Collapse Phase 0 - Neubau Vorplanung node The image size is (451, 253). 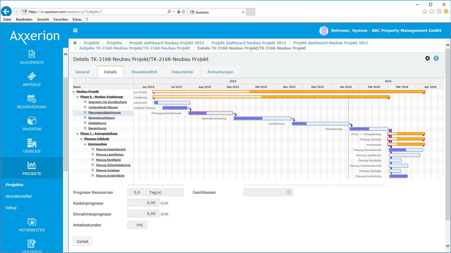pyautogui.click(x=78, y=97)
